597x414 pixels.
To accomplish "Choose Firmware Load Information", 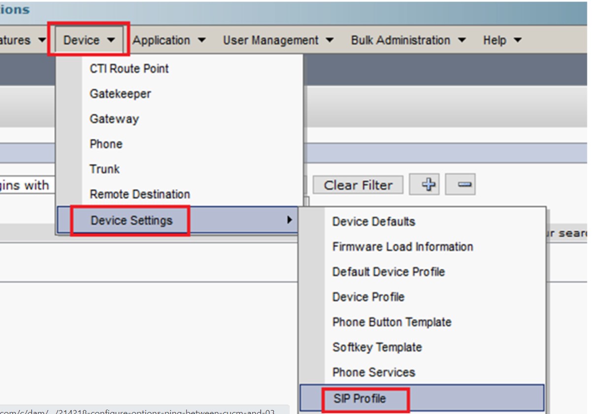I will click(402, 247).
